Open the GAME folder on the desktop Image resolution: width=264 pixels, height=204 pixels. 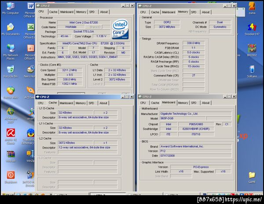(x=252, y=175)
